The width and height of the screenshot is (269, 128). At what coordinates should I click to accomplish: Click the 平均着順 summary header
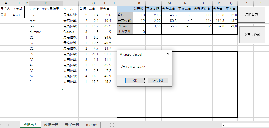pyautogui.click(x=153, y=9)
